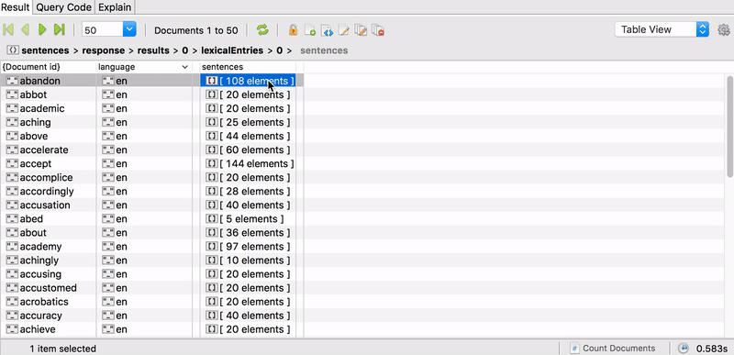Screen dimensions: 734x355
Task: Go to the previous page of documents
Action: pyautogui.click(x=25, y=30)
